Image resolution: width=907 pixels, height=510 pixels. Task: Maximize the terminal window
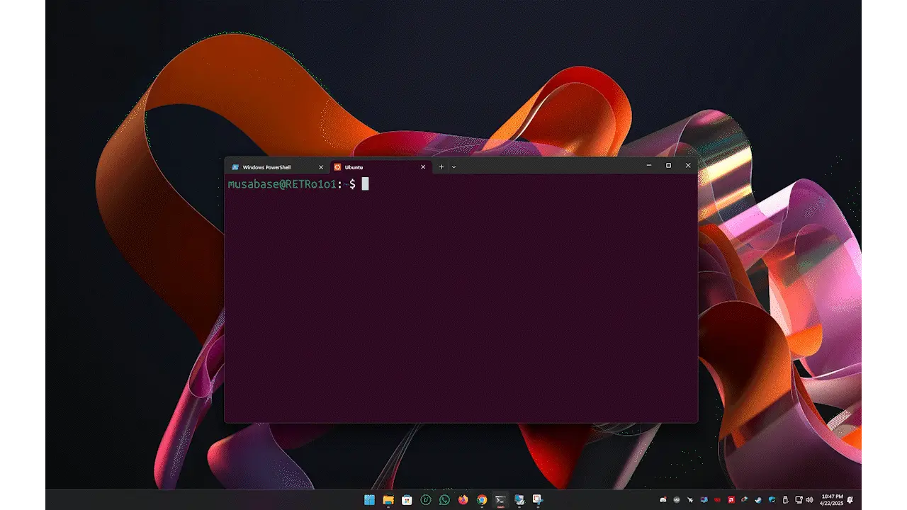668,166
